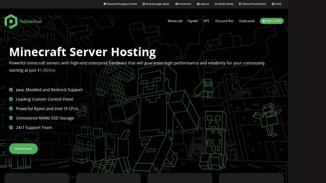This screenshot has width=326, height=183.
Task: Click checkmark beside Powerful Ryzen and Intel i9 CPUs
Action: point(11,108)
